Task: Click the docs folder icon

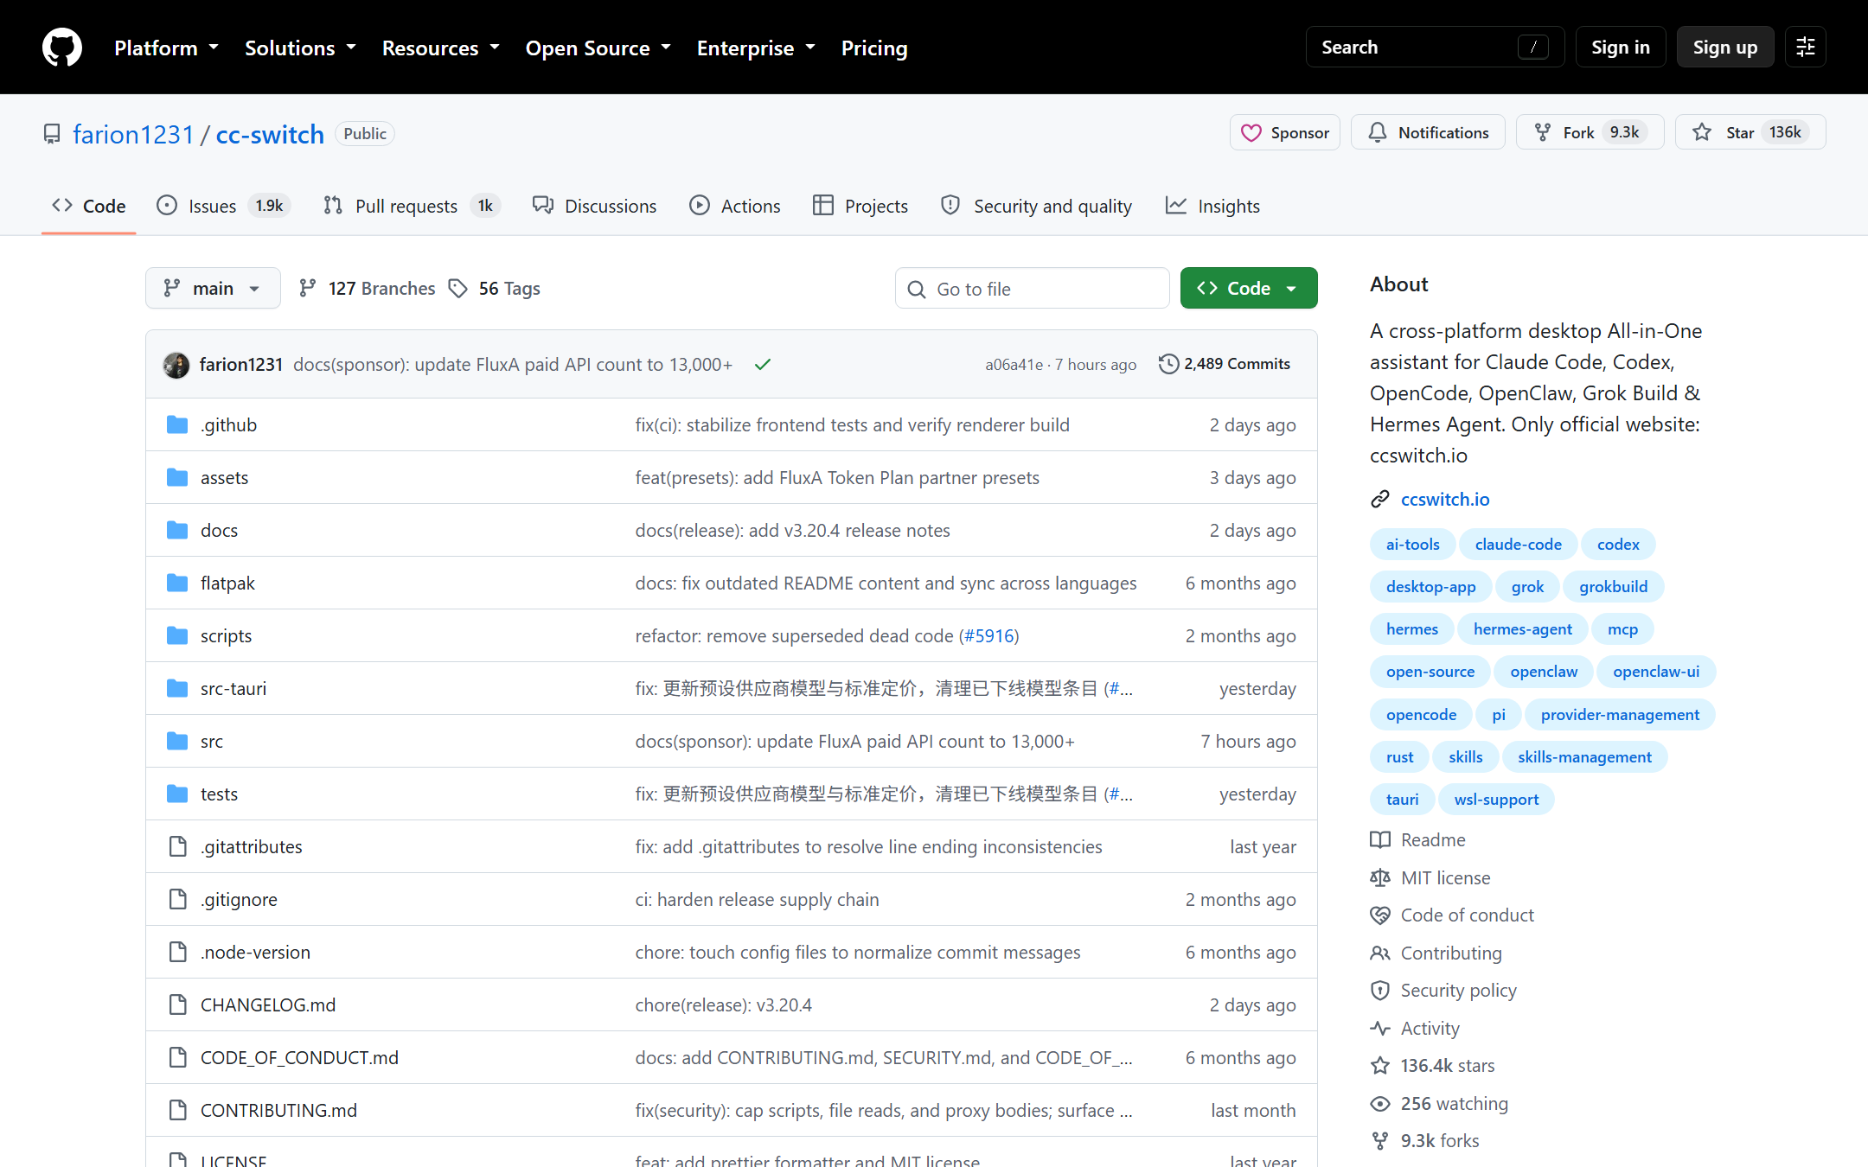Action: [x=177, y=530]
